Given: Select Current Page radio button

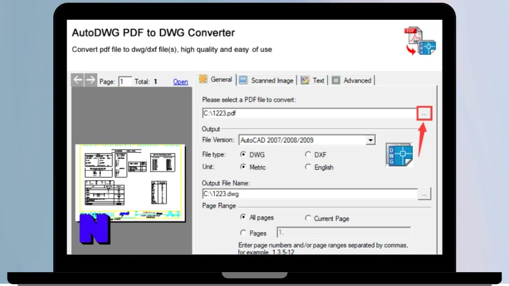Looking at the screenshot, I should [x=308, y=218].
